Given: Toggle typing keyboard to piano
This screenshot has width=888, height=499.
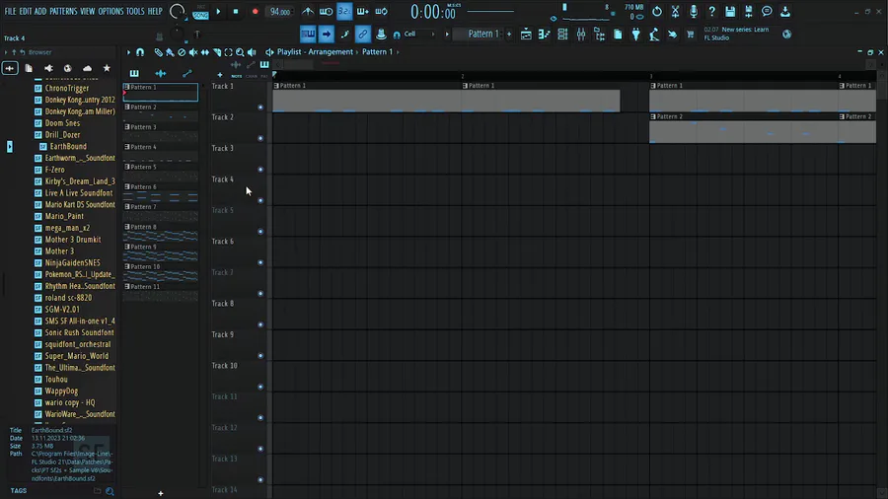Looking at the screenshot, I should tap(308, 35).
